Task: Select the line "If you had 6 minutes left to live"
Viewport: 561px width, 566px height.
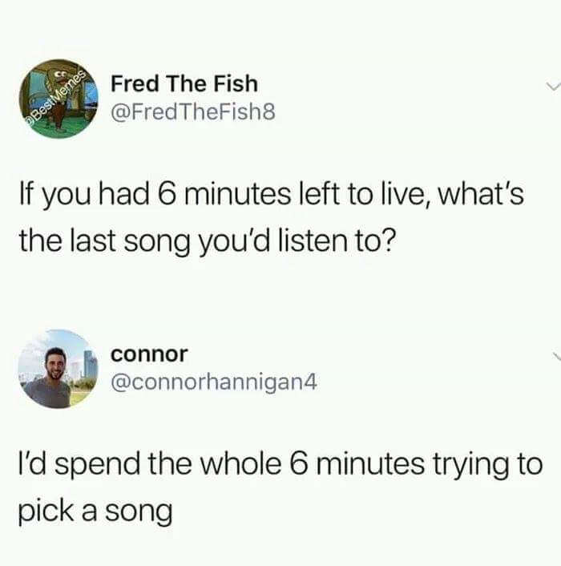Action: (222, 194)
